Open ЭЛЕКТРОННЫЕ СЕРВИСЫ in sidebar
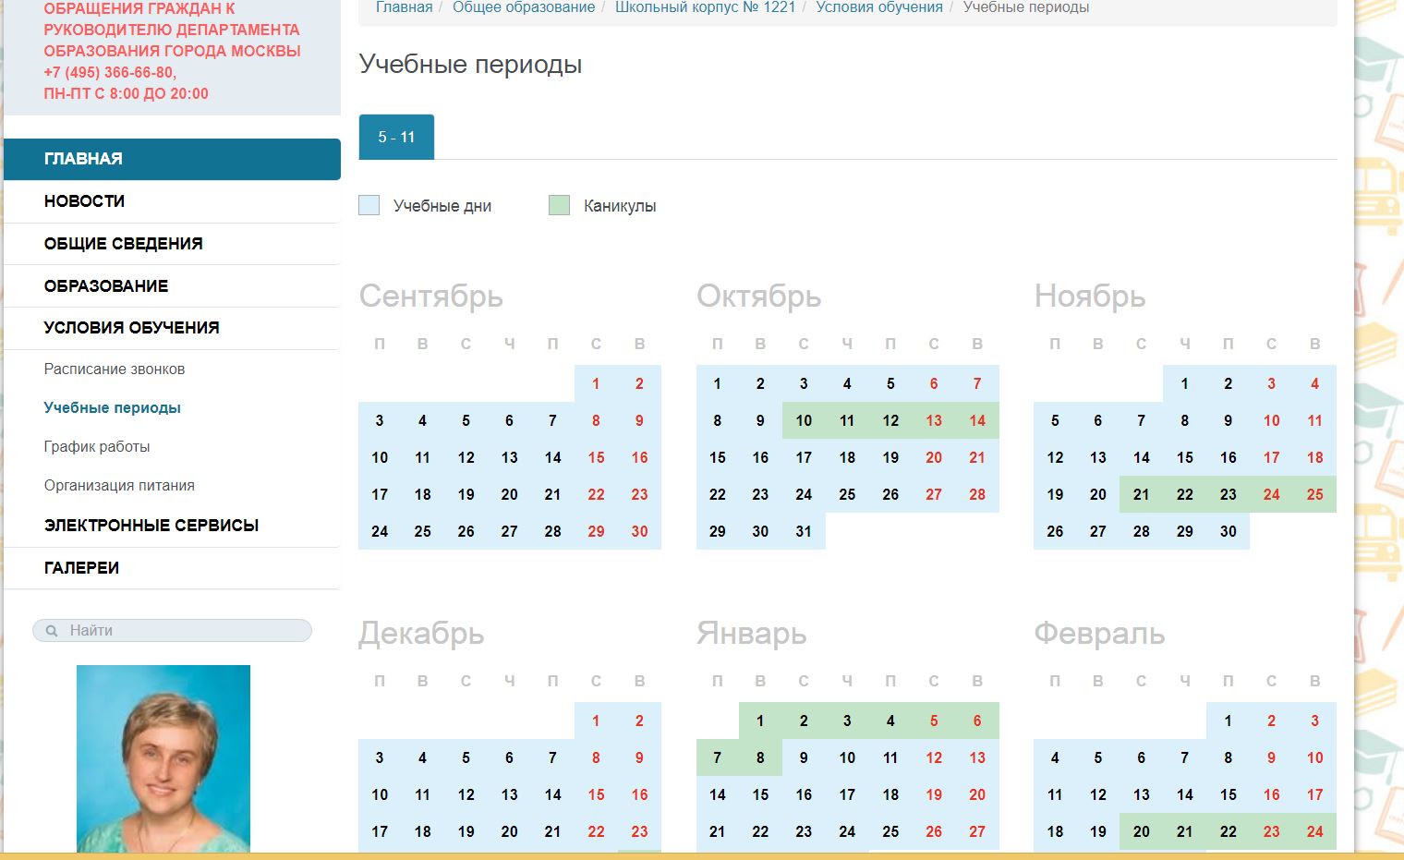This screenshot has height=860, width=1404. coord(151,526)
